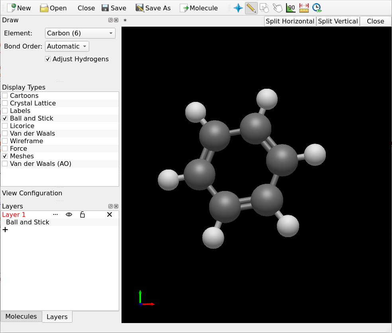392x333 pixels.
Task: Choose the Selection tool
Action: 264,8
